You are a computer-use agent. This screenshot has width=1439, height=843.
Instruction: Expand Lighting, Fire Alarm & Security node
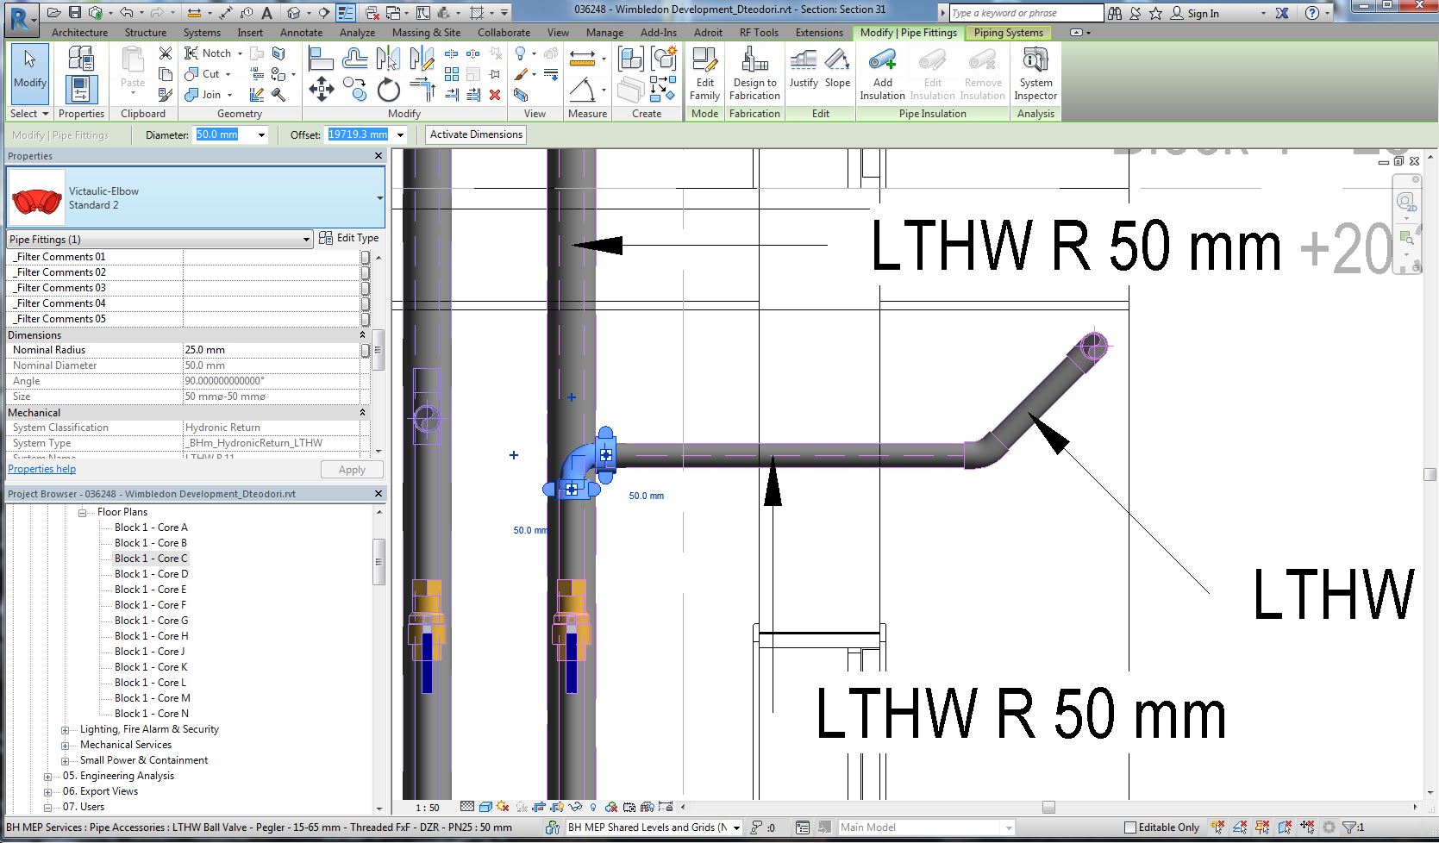tap(66, 730)
